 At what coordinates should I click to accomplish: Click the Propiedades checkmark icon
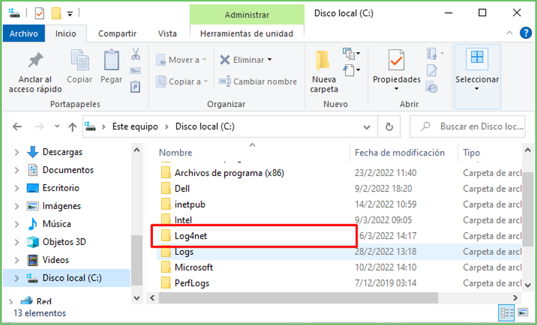[x=396, y=60]
